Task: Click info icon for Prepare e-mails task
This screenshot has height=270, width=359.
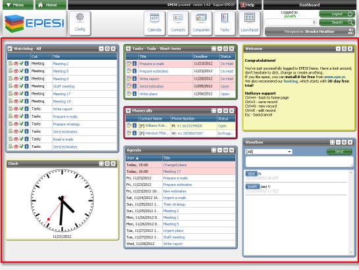Action: tap(134, 64)
